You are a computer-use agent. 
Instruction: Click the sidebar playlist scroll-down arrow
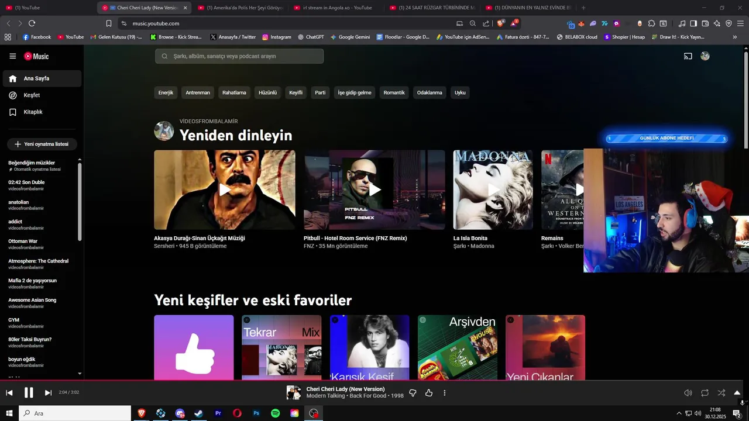tap(80, 374)
